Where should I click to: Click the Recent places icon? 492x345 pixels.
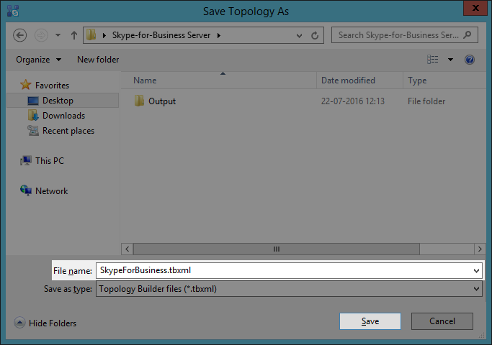point(33,130)
